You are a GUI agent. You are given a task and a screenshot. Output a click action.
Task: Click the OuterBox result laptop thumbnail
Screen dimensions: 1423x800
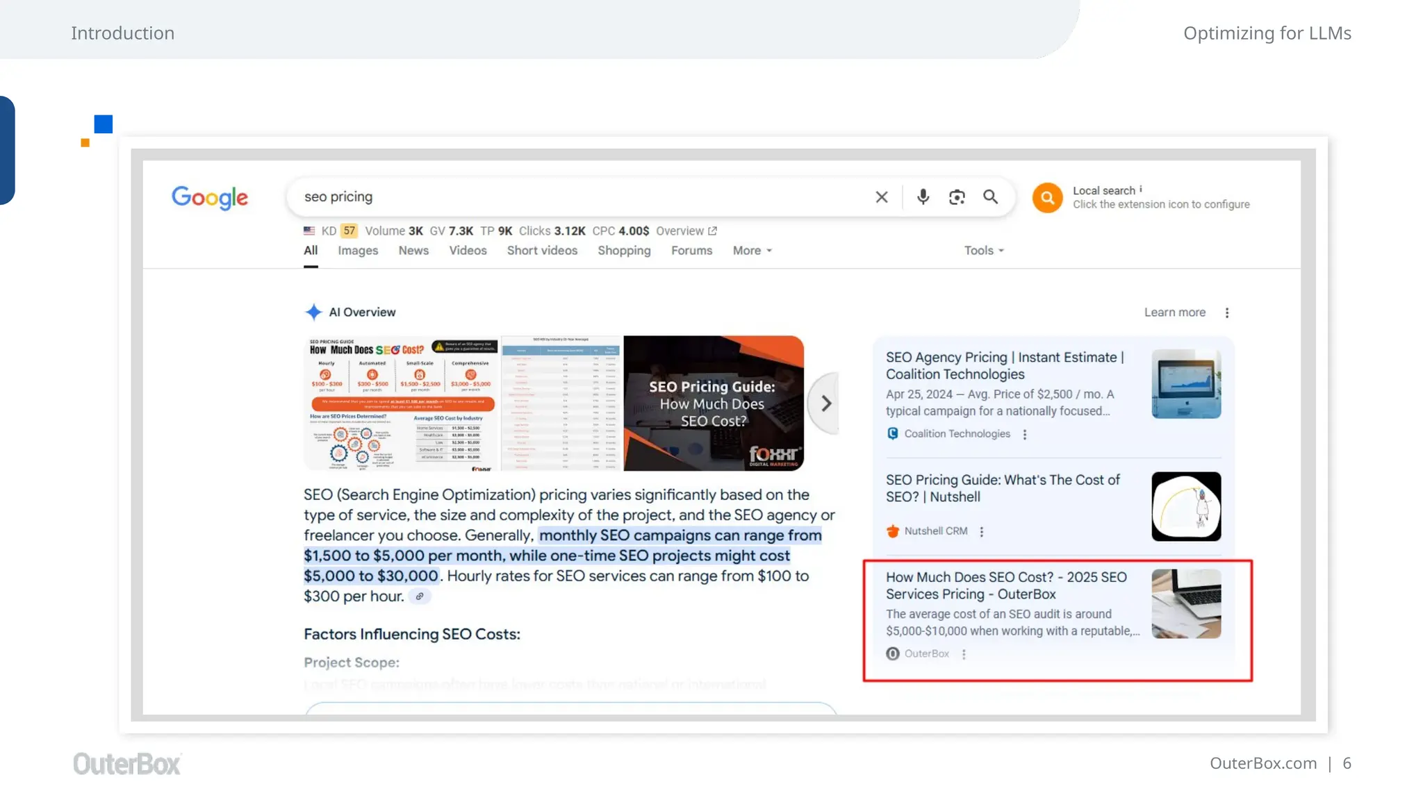pyautogui.click(x=1186, y=603)
